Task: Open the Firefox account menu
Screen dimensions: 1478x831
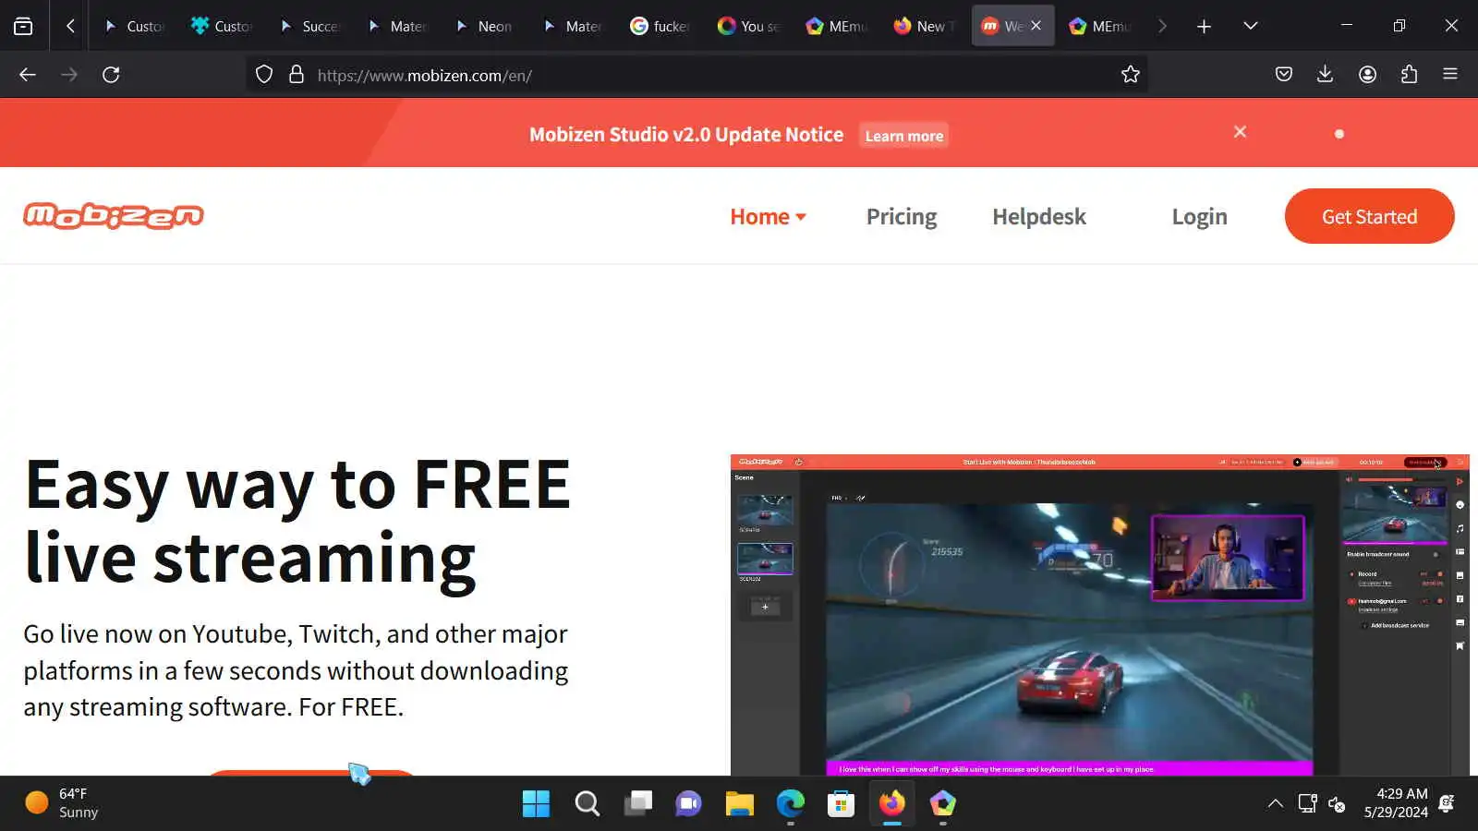Action: (x=1368, y=75)
